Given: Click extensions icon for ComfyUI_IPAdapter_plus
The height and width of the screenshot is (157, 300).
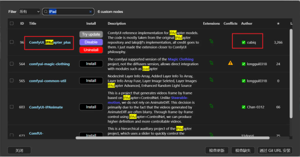Looking at the screenshot, I should click(211, 41).
